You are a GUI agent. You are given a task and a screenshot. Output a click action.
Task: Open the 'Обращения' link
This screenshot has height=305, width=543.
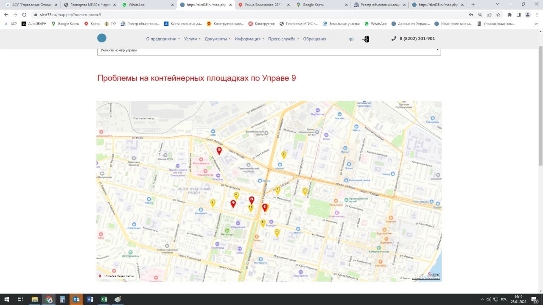point(314,39)
